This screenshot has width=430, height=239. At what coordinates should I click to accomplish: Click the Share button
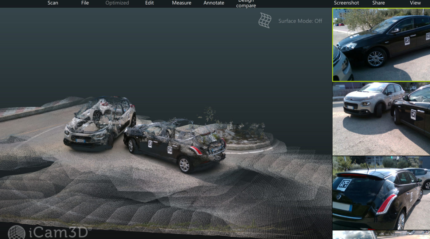pos(378,3)
